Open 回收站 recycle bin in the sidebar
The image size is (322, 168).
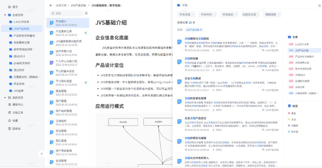pyautogui.click(x=16, y=129)
